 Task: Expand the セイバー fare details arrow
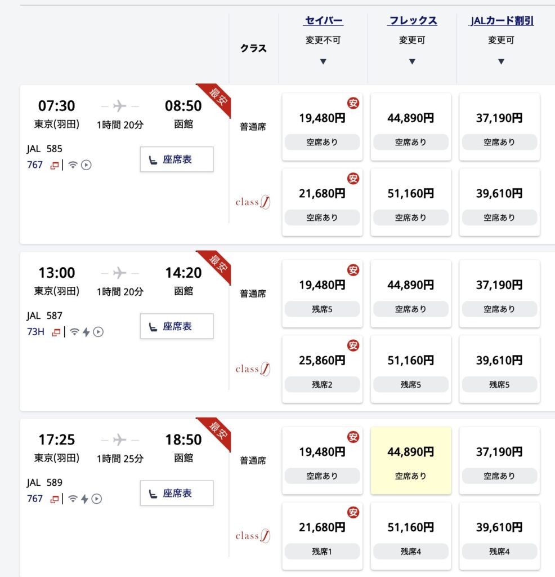(x=323, y=61)
